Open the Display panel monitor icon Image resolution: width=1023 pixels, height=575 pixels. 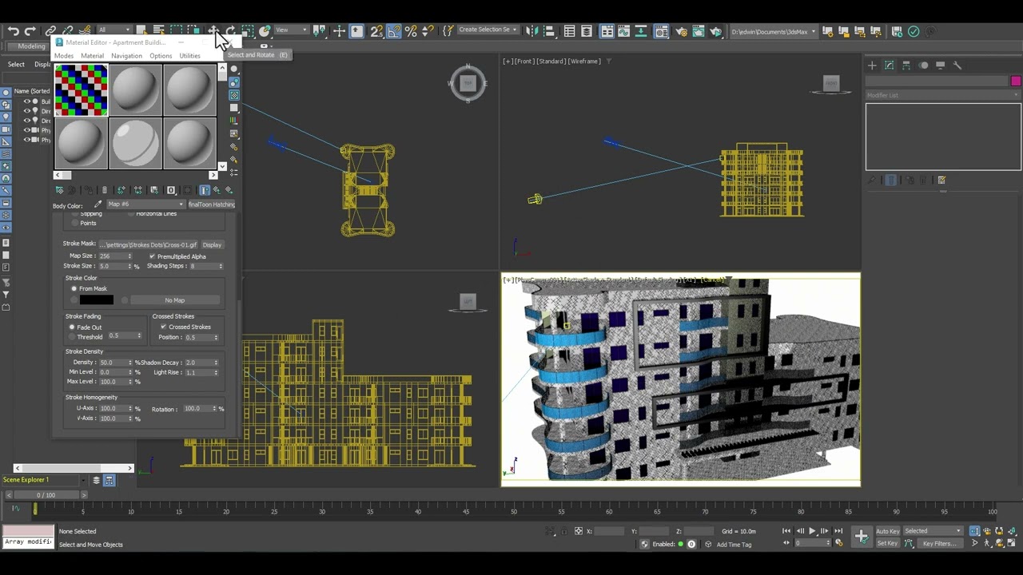(x=940, y=65)
